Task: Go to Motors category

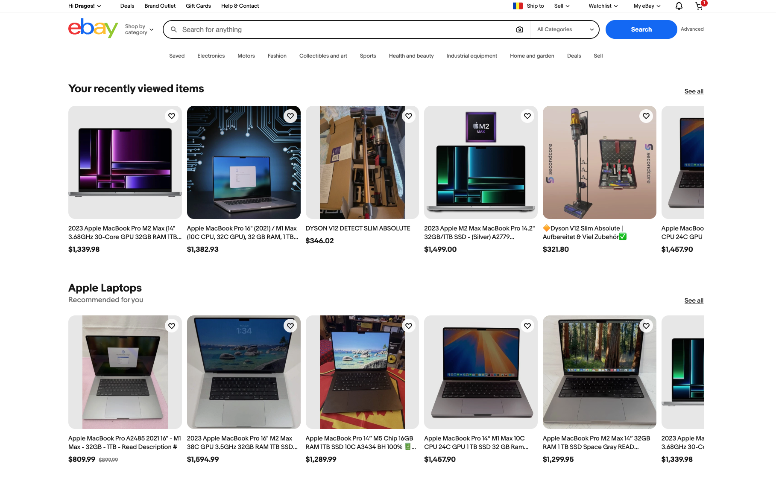Action: (246, 56)
